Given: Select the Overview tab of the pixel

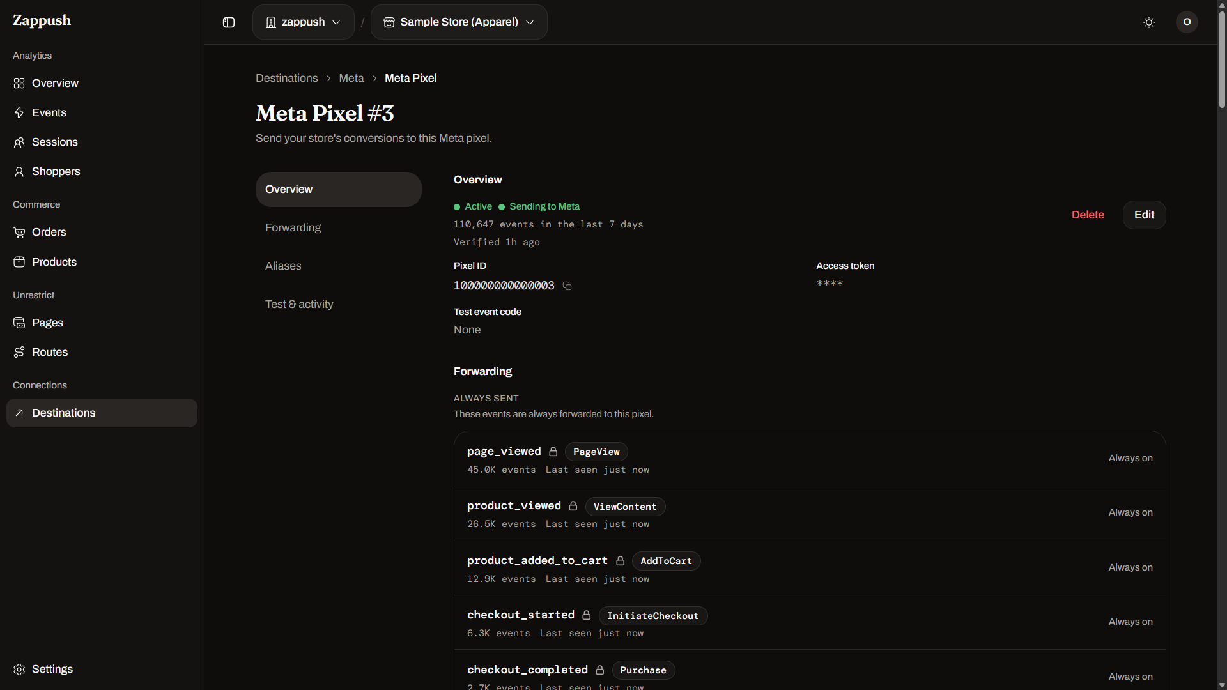Looking at the screenshot, I should click(339, 189).
